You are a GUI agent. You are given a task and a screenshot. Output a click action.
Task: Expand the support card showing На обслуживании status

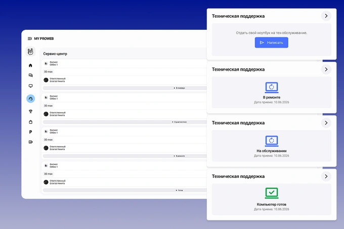(326, 123)
